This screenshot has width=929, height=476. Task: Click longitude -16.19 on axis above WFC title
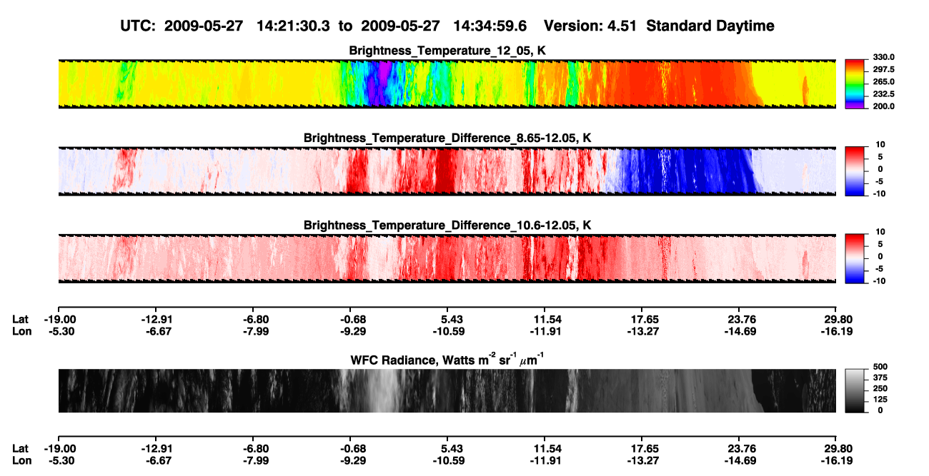[837, 330]
